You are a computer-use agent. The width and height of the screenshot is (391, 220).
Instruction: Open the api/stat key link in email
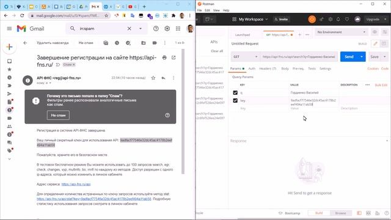(x=94, y=199)
